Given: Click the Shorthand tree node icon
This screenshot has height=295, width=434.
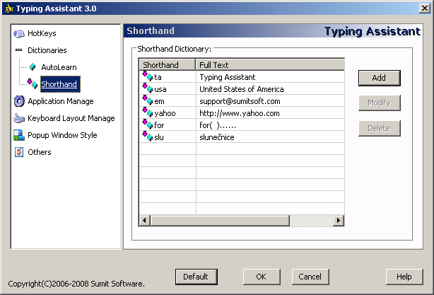Looking at the screenshot, I should click(x=33, y=83).
